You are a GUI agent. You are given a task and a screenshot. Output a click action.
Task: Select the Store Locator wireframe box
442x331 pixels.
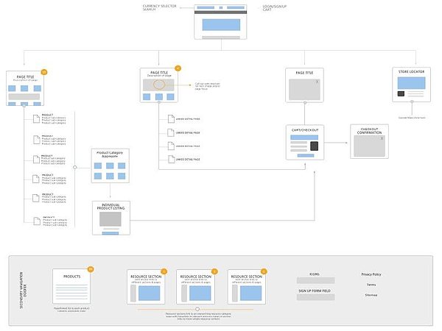tap(411, 85)
